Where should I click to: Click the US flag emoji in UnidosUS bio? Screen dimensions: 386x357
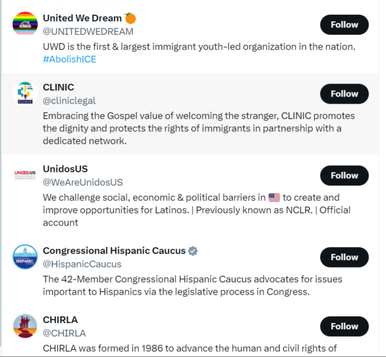[274, 197]
